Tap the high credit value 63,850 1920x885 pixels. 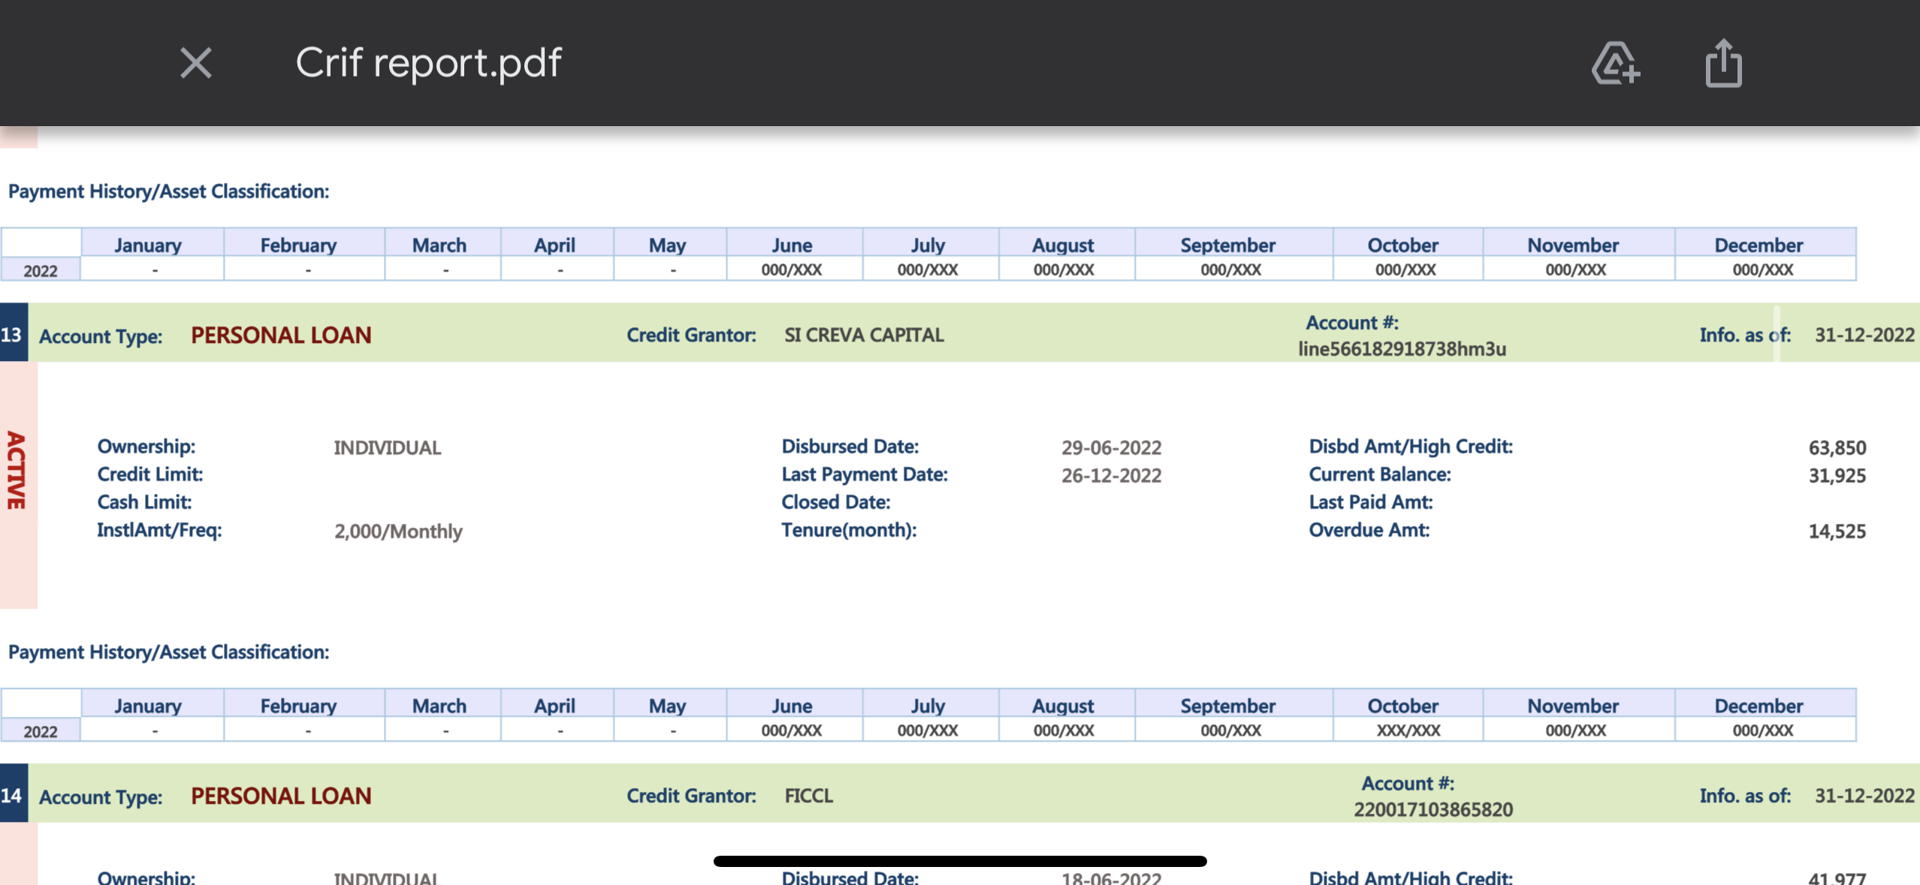tap(1837, 447)
